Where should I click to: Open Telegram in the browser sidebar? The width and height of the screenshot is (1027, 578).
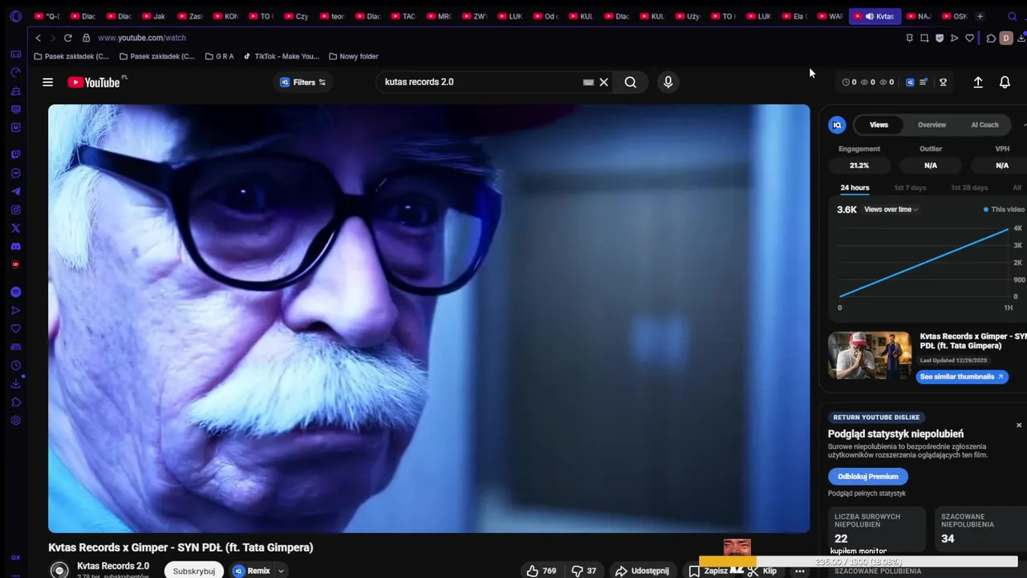(x=15, y=191)
